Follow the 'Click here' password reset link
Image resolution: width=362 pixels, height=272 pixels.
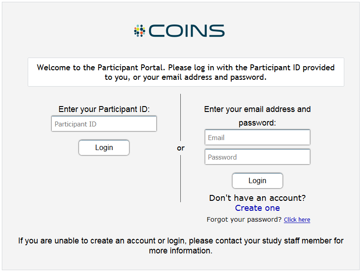(x=297, y=220)
